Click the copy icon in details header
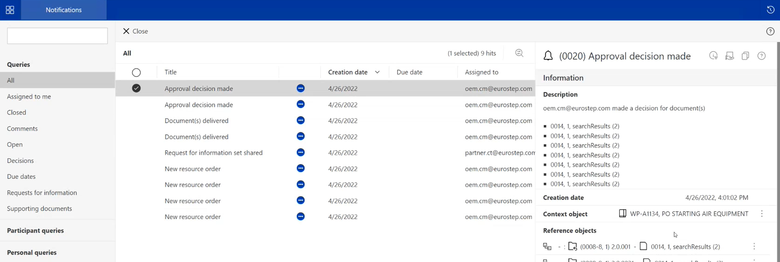The height and width of the screenshot is (262, 780). click(745, 56)
